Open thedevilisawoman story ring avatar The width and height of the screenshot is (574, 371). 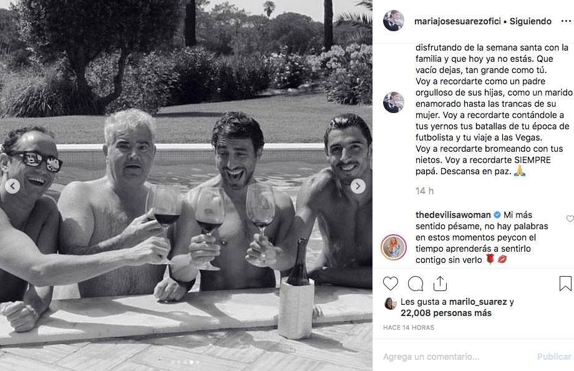(x=394, y=247)
